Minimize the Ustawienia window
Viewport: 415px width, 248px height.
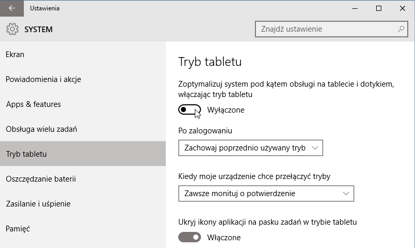(355, 8)
